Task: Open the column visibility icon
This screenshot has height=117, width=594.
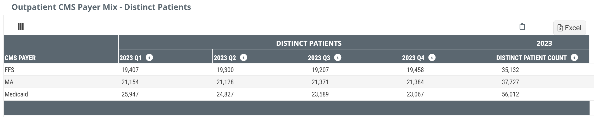Action: coord(21,26)
